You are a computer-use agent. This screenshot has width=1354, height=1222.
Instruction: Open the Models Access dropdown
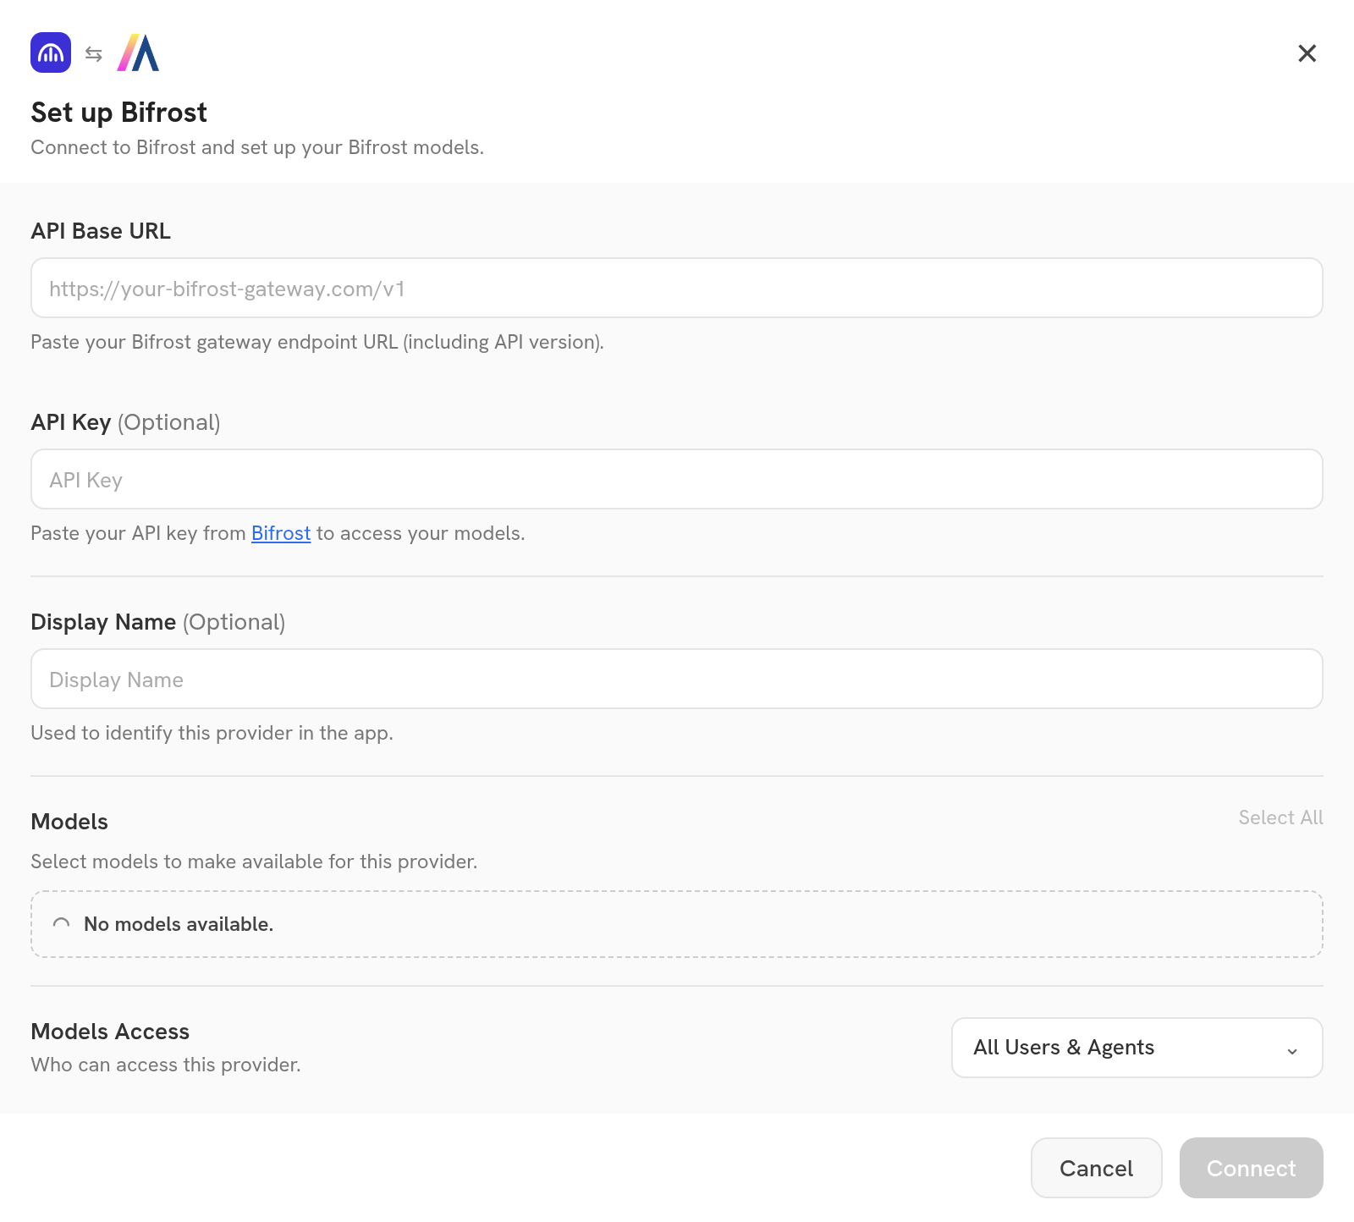tap(1137, 1048)
